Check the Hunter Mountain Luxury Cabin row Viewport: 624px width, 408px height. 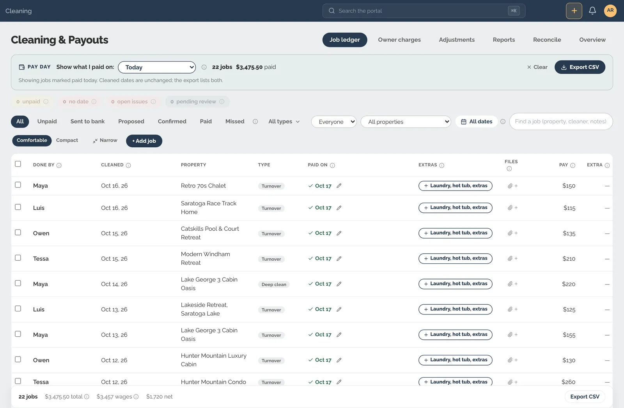(18, 359)
